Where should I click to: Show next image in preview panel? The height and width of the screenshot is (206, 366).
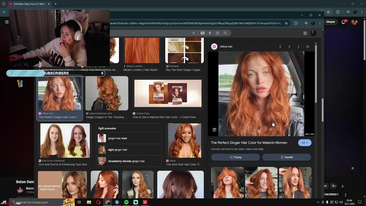[289, 47]
